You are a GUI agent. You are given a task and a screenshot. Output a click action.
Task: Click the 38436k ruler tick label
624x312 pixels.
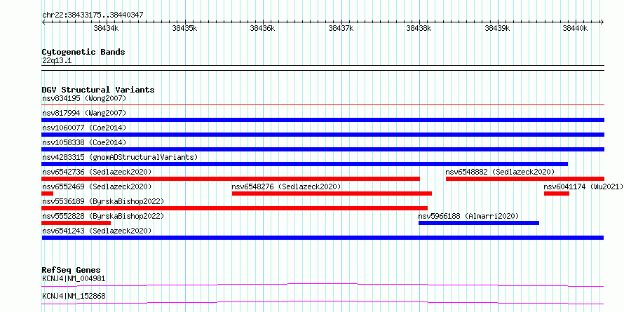tap(263, 28)
